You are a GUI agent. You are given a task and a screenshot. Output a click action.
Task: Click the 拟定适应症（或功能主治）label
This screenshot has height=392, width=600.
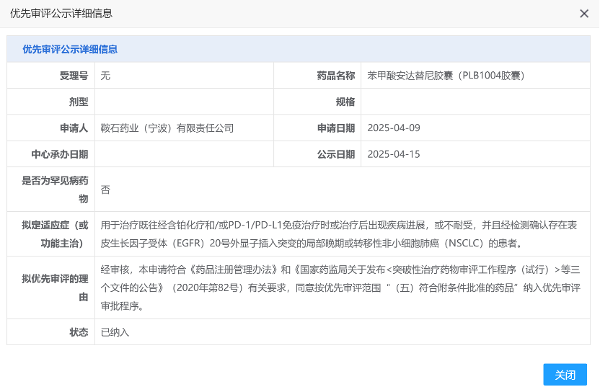pyautogui.click(x=55, y=234)
